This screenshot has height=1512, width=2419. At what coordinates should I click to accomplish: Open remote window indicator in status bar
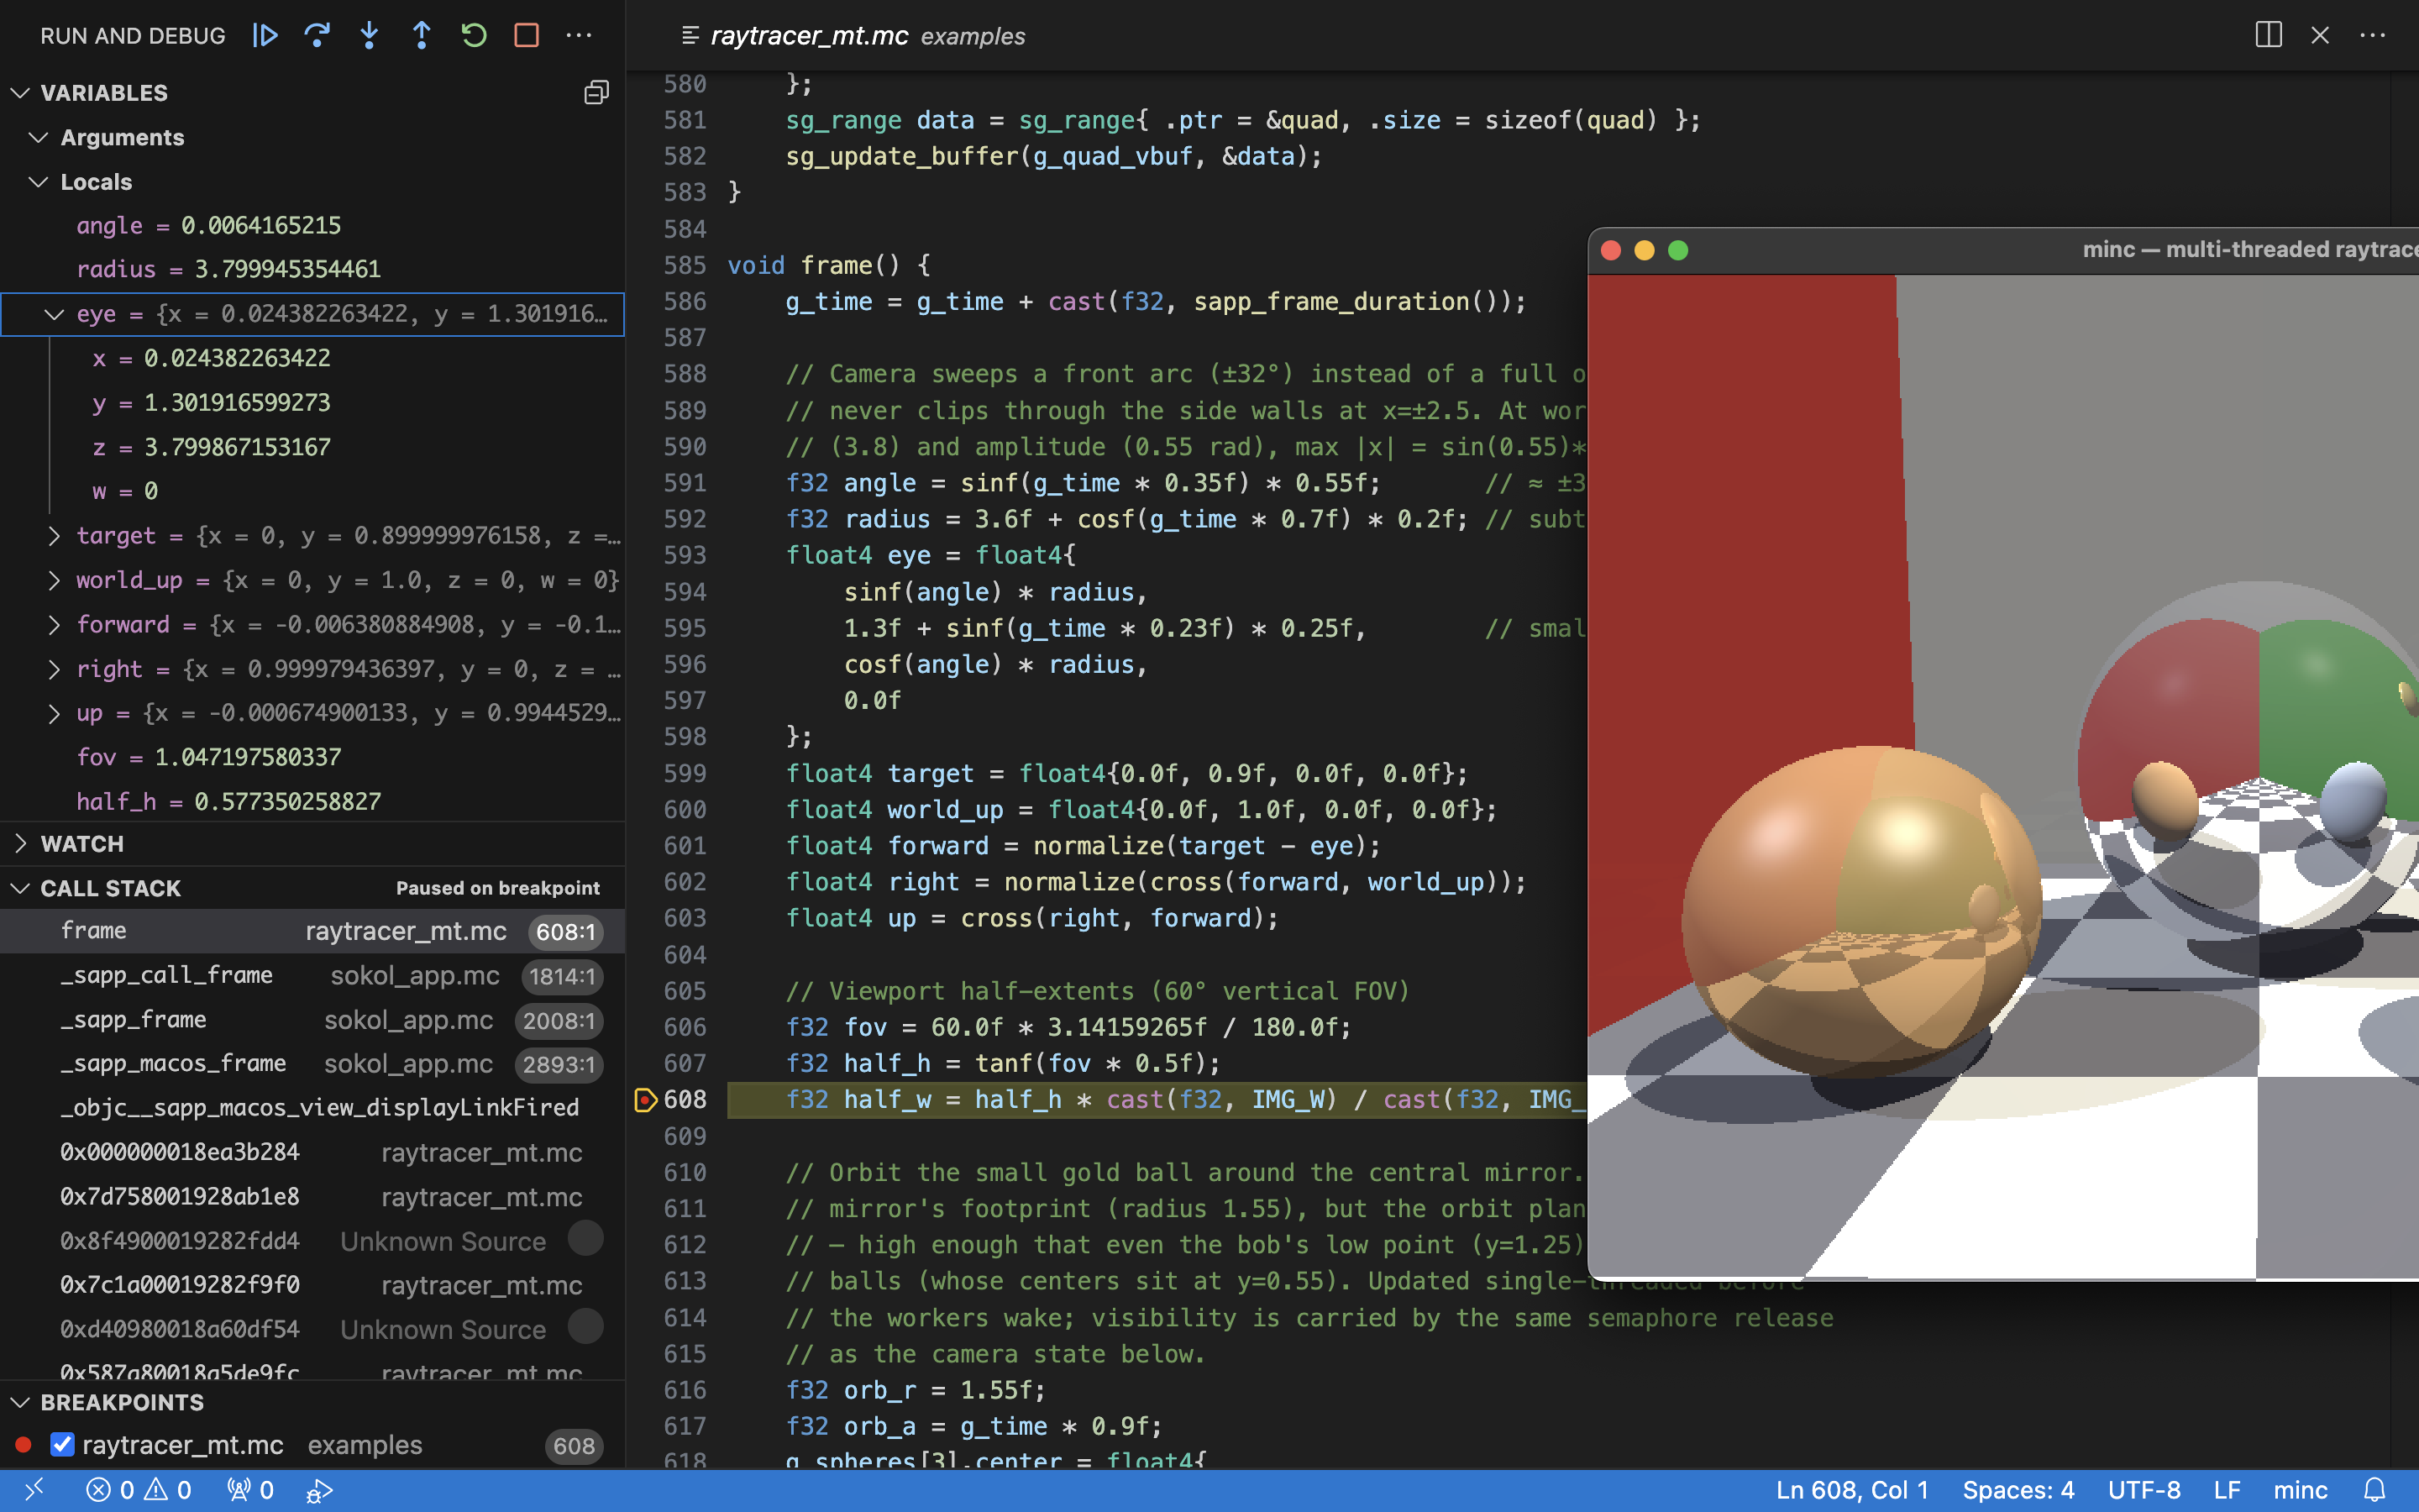point(34,1490)
